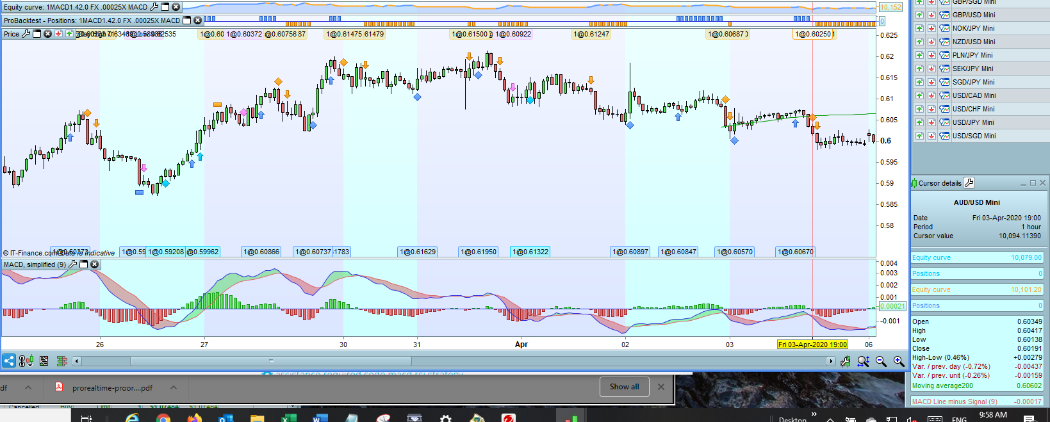Screen dimensions: 1050x422
Task: Select NOK/JPY Mini in list
Action: 973,28
